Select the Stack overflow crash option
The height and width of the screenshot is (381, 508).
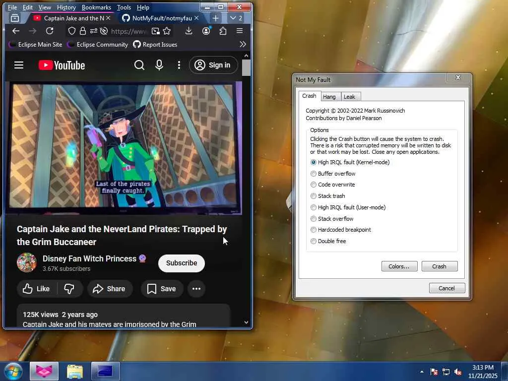click(x=332, y=219)
